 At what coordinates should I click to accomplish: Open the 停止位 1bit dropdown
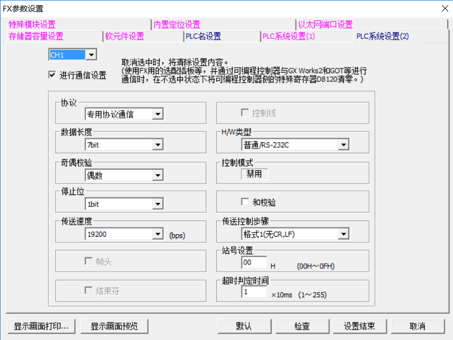coord(157,204)
